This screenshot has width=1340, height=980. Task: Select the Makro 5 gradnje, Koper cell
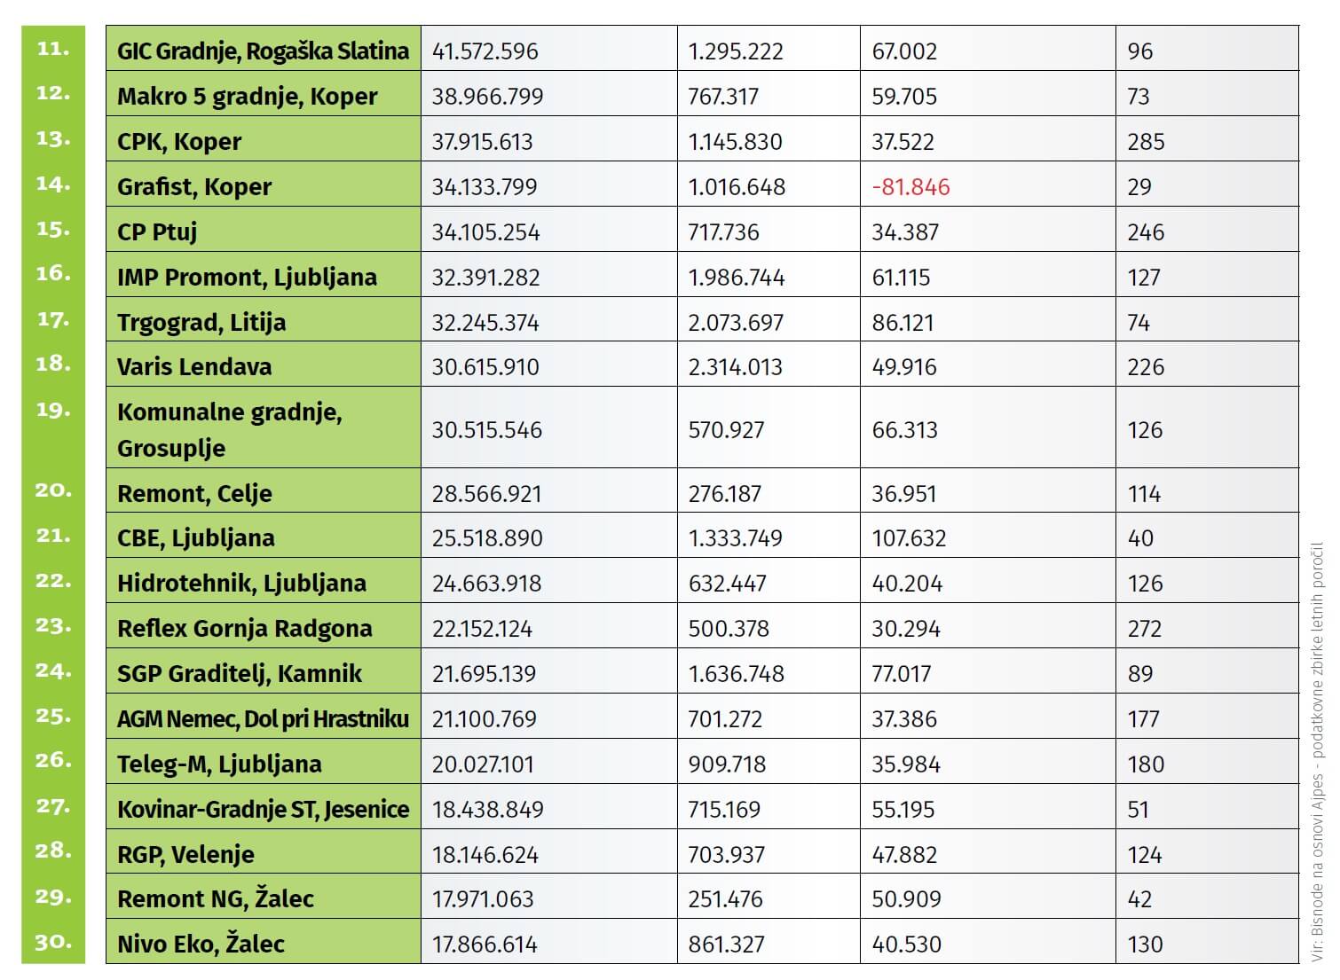point(248,96)
